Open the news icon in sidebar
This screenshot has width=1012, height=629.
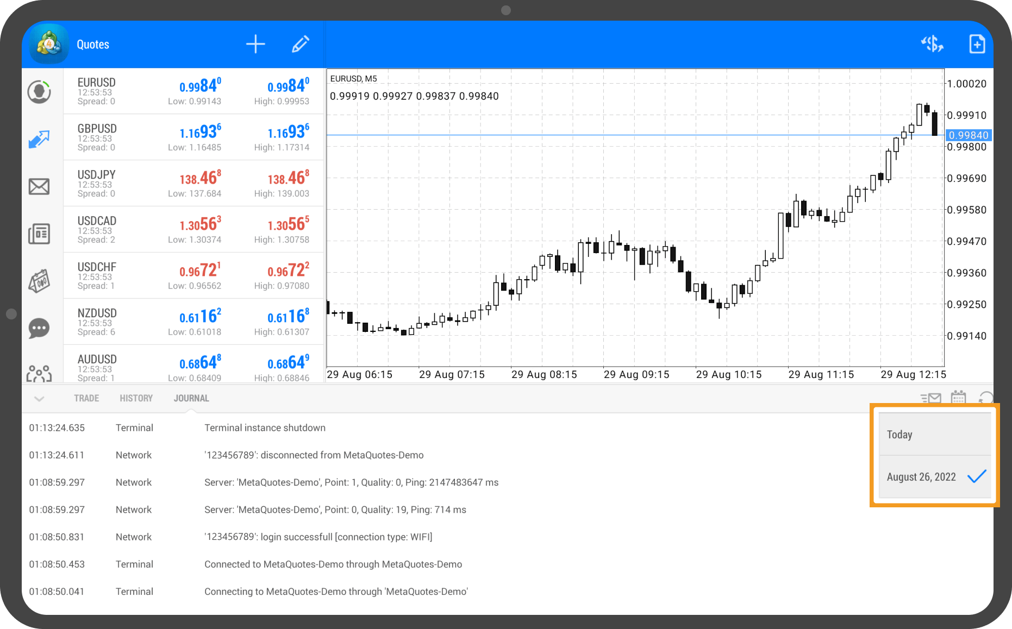point(39,234)
